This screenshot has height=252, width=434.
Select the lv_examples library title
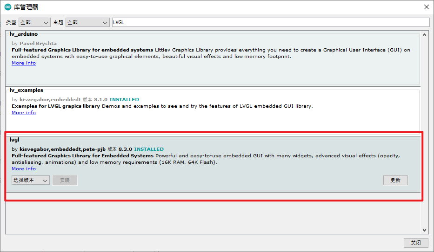[27, 90]
